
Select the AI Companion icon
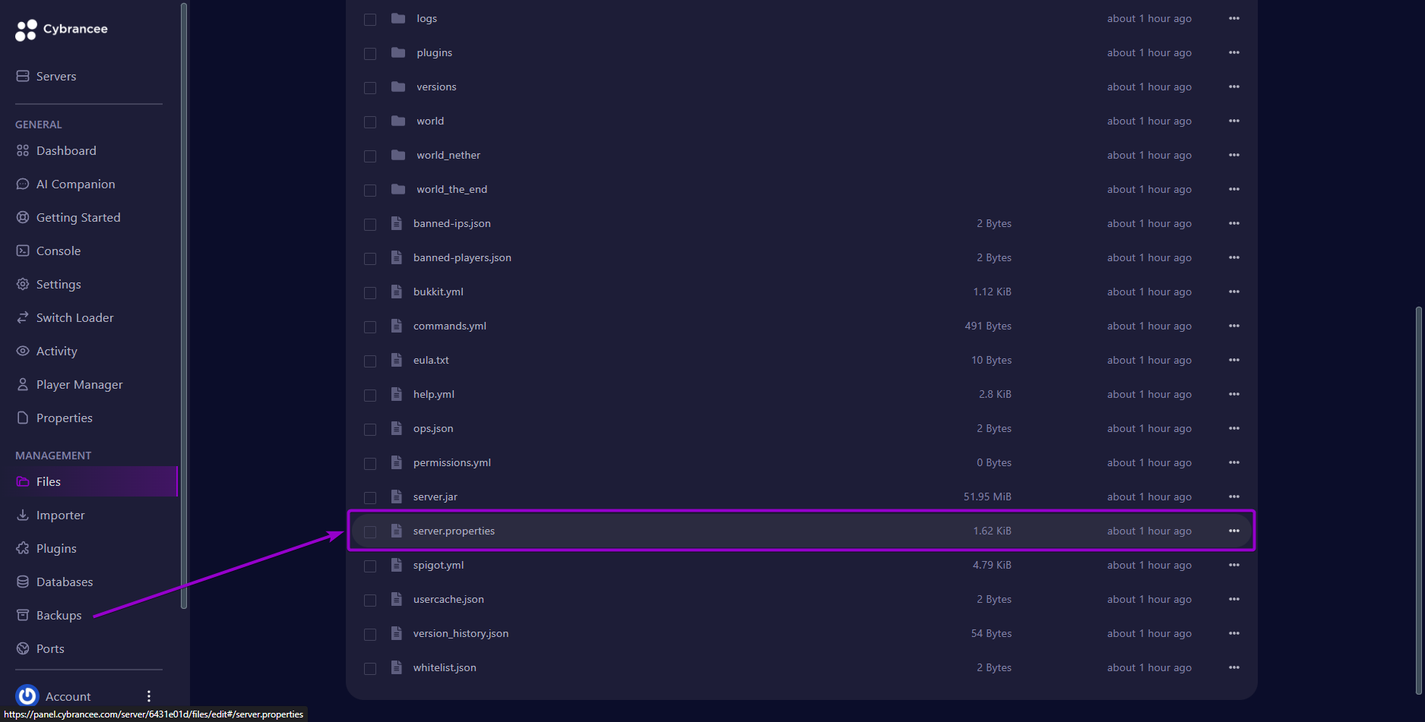pyautogui.click(x=24, y=184)
